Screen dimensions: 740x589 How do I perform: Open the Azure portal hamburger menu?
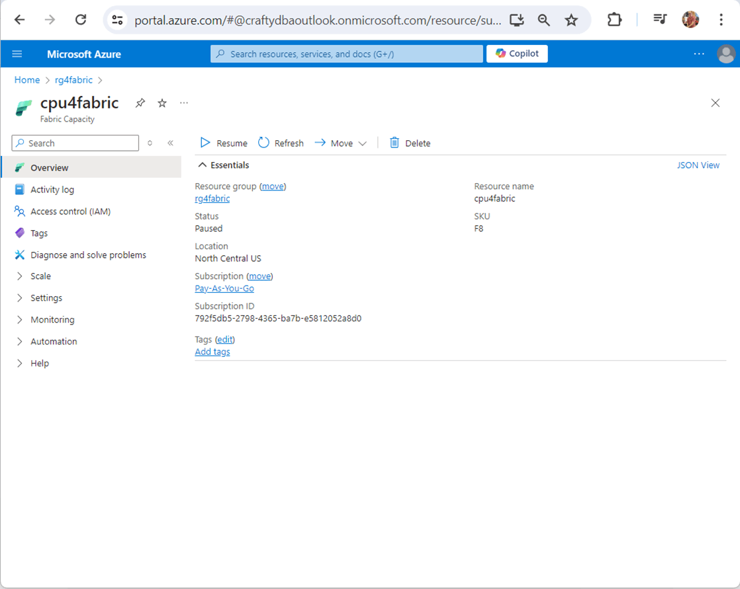coord(17,54)
